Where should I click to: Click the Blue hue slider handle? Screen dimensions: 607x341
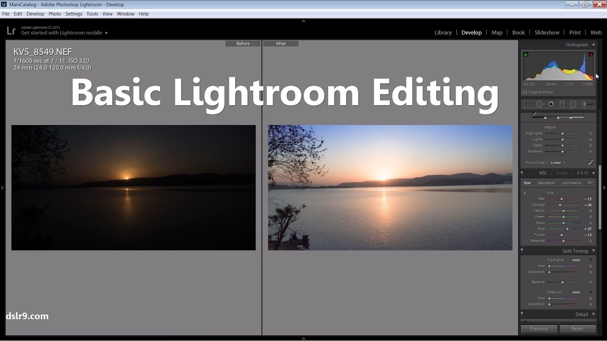click(567, 229)
